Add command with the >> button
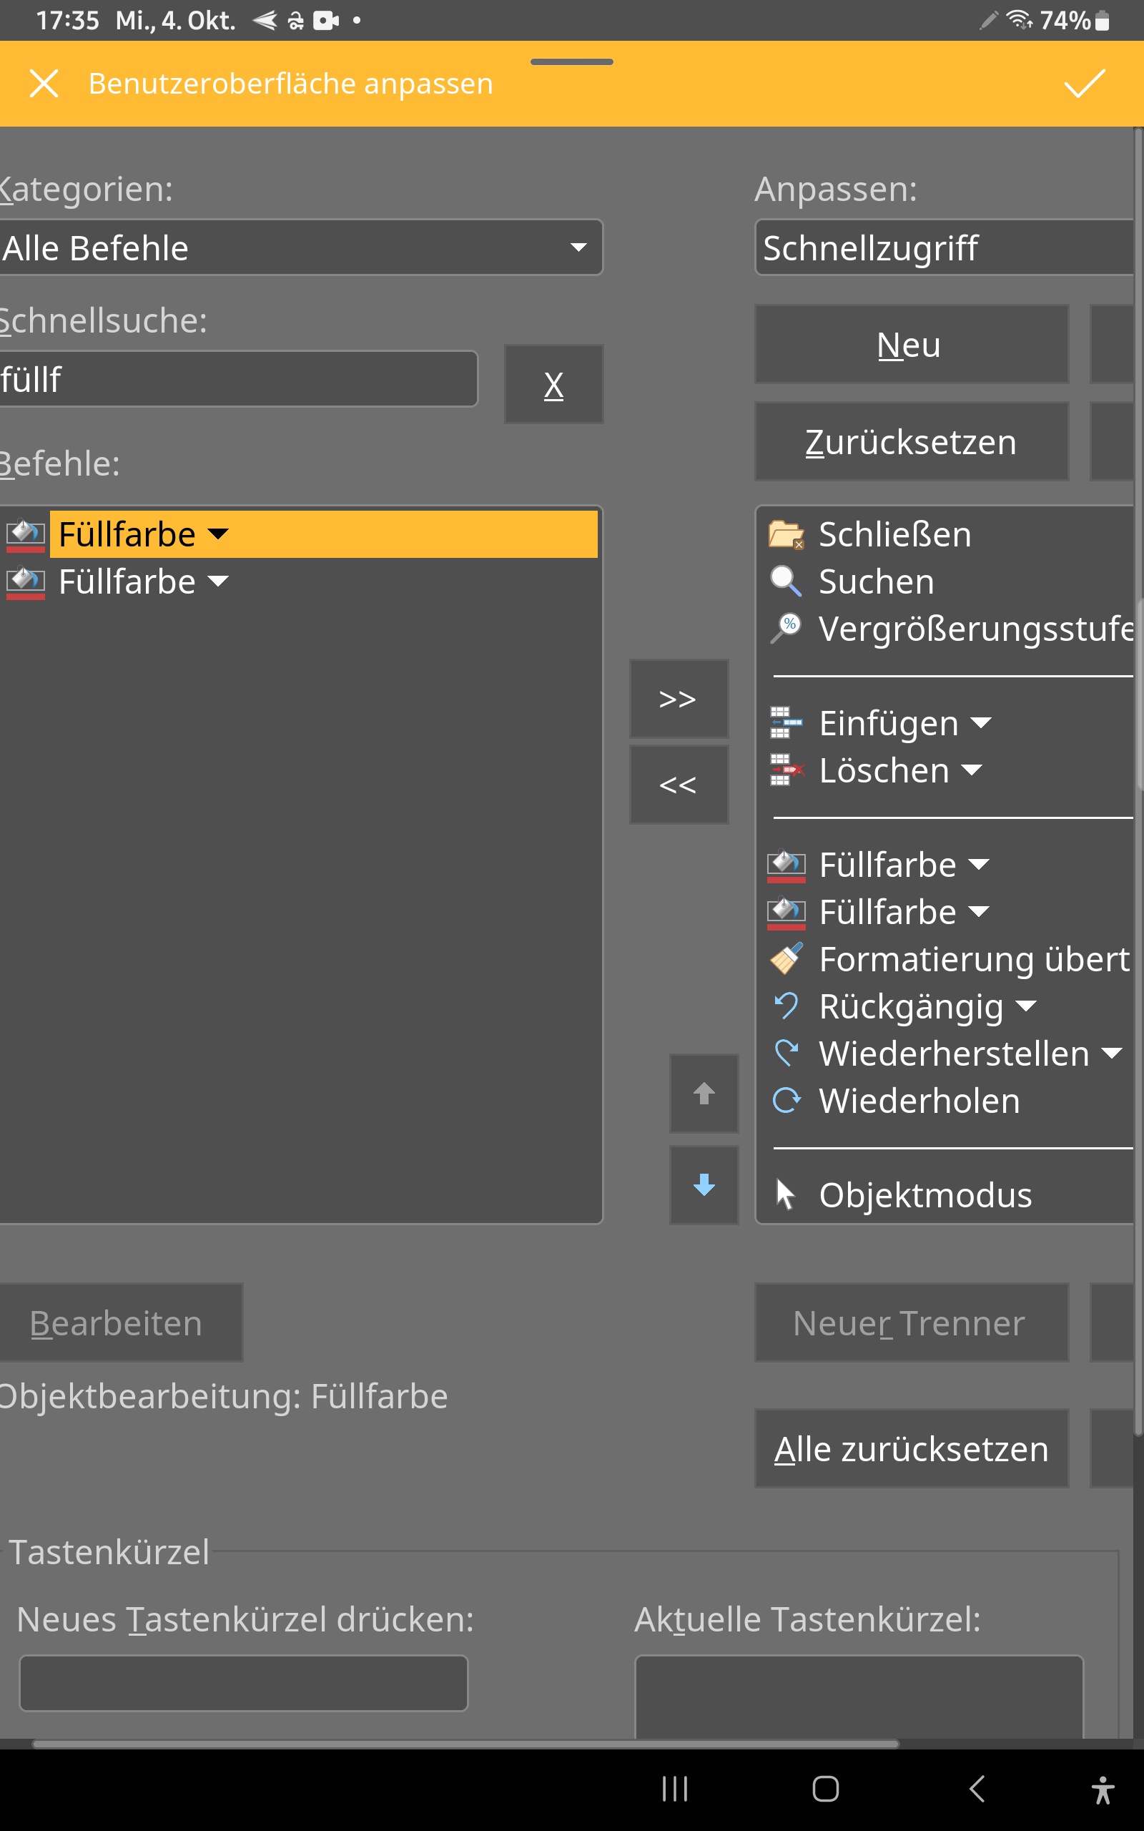 (x=678, y=698)
